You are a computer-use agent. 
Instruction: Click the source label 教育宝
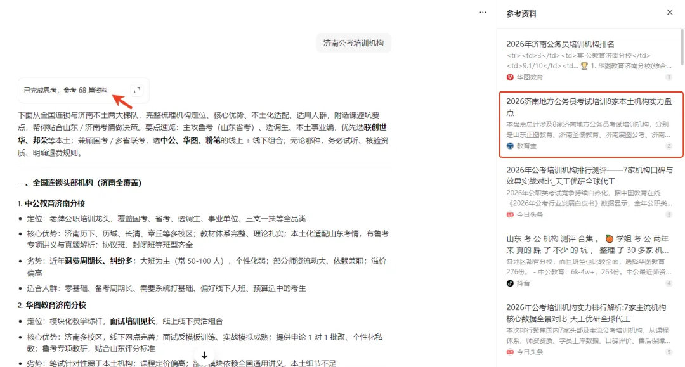(526, 146)
